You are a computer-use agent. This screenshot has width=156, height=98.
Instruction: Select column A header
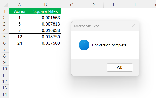coord(20,5)
